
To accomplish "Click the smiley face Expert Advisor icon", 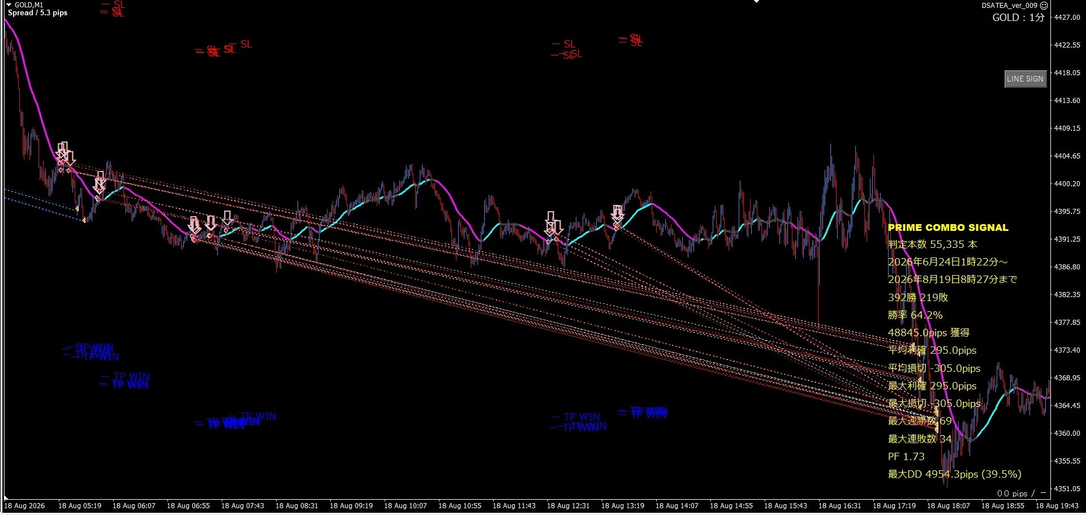I will click(1044, 5).
